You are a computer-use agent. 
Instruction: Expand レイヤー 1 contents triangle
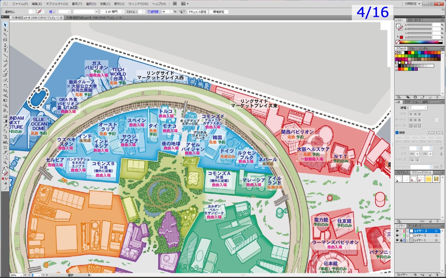point(407,240)
